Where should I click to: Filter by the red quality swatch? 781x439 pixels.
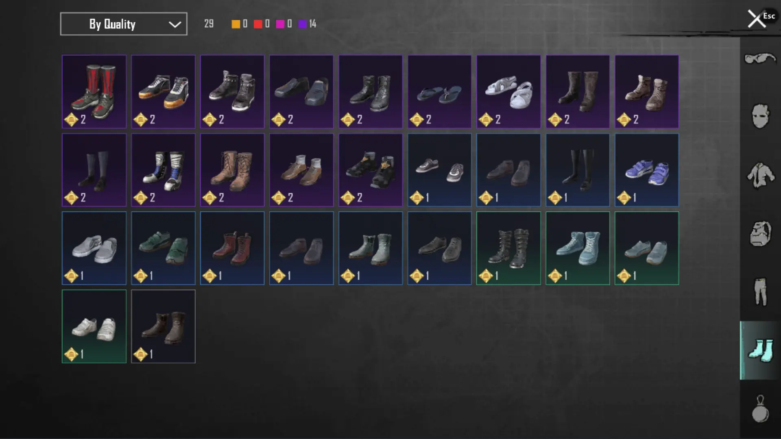258,24
